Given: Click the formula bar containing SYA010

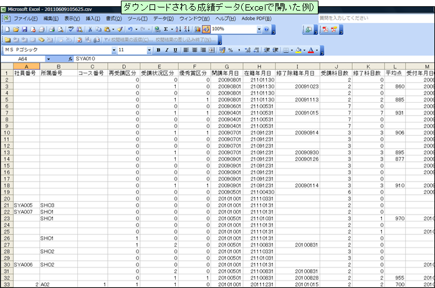Looking at the screenshot, I should 254,59.
